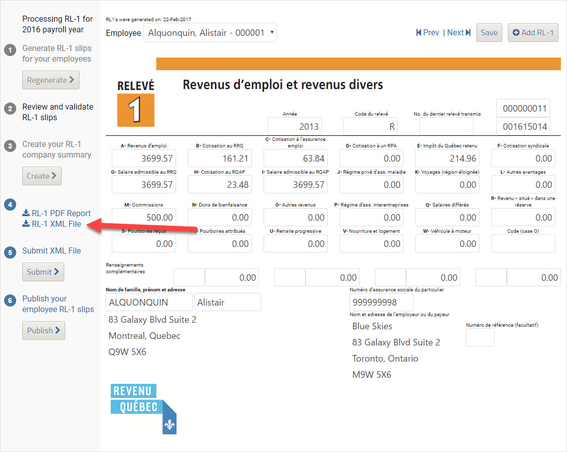Click the Publish button
Image resolution: width=567 pixels, height=452 pixels.
pos(43,330)
